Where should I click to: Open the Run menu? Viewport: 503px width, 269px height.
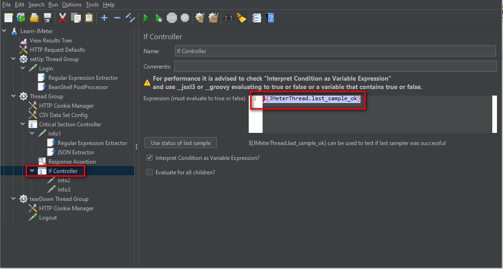53,5
